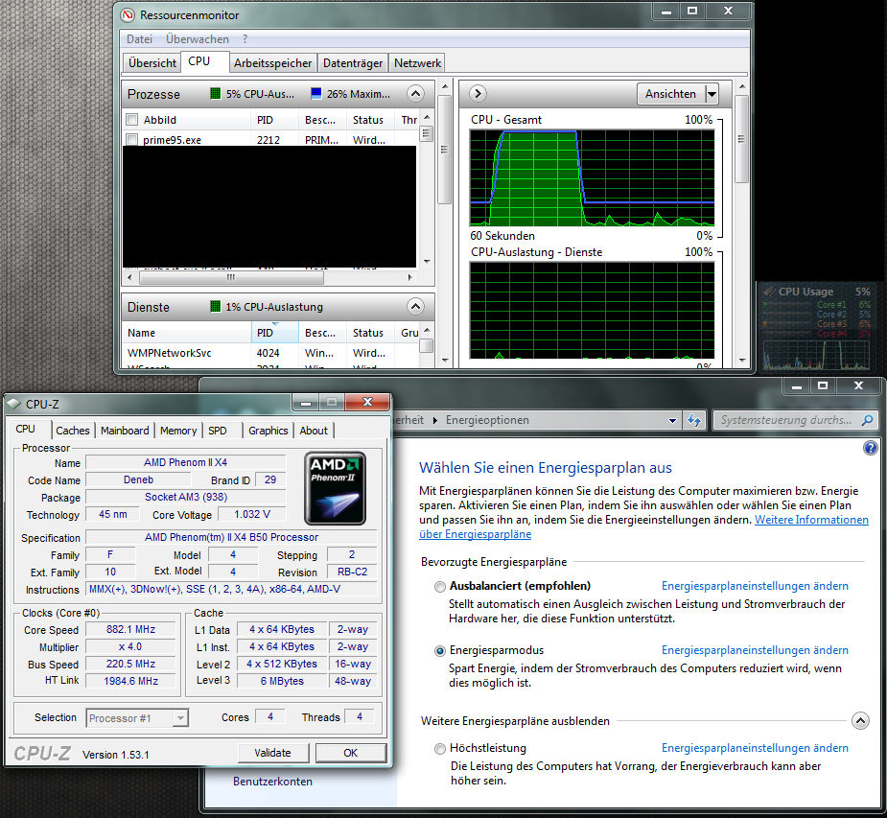Image resolution: width=887 pixels, height=818 pixels.
Task: Open the Graphics tab in CPU-Z
Action: coord(268,431)
